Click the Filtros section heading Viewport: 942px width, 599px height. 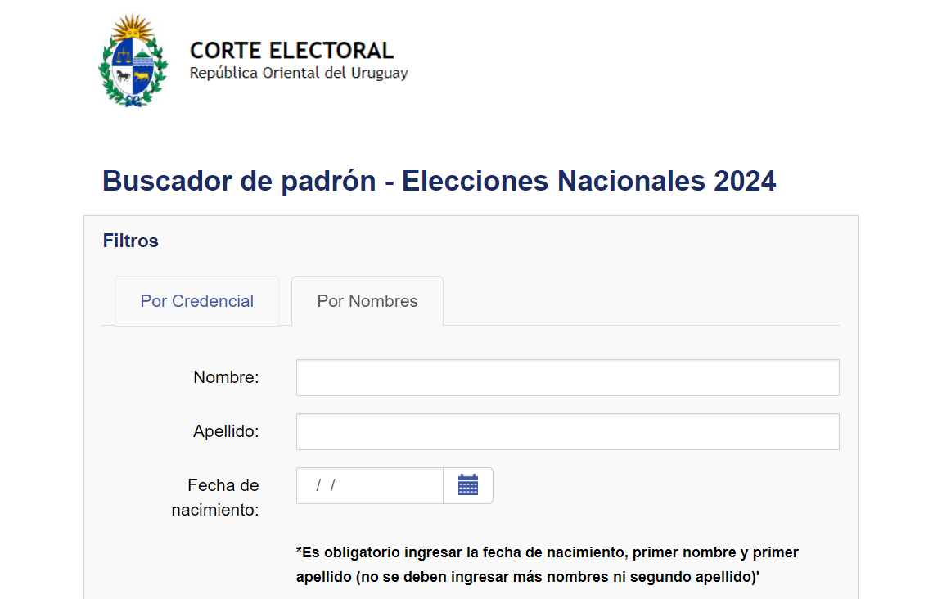[x=130, y=241]
